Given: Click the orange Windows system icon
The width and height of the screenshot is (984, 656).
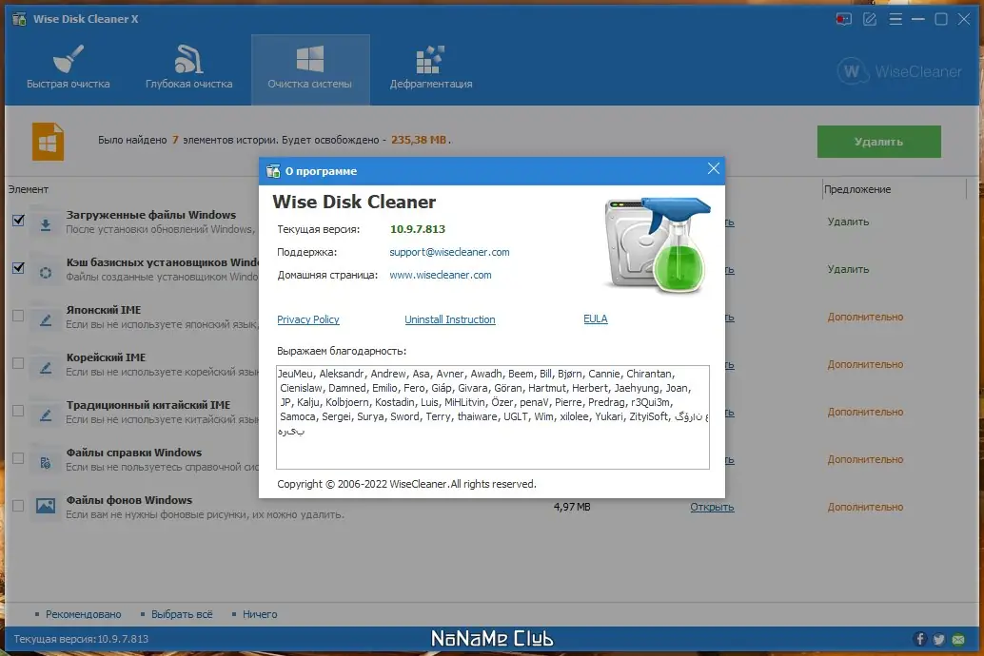Looking at the screenshot, I should click(49, 142).
